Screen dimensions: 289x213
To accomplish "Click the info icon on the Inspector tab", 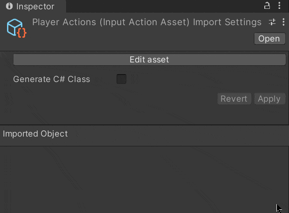I will [x=9, y=7].
